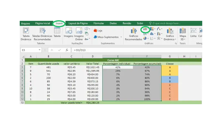Switch to the Revisão tab
Screen dimensions: 222x125
pyautogui.click(x=127, y=23)
